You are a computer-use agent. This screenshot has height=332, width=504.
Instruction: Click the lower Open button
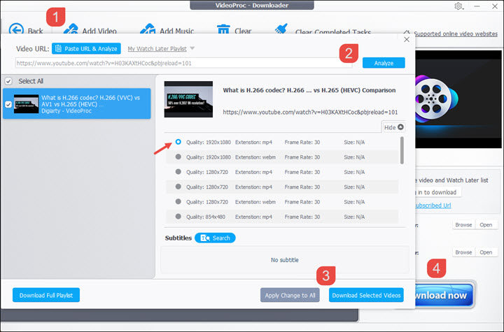coord(486,252)
